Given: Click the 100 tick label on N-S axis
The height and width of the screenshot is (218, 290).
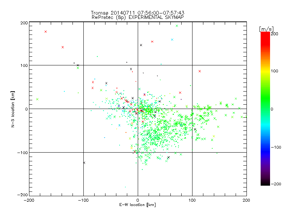Looking at the screenshot, I should click(24, 65).
